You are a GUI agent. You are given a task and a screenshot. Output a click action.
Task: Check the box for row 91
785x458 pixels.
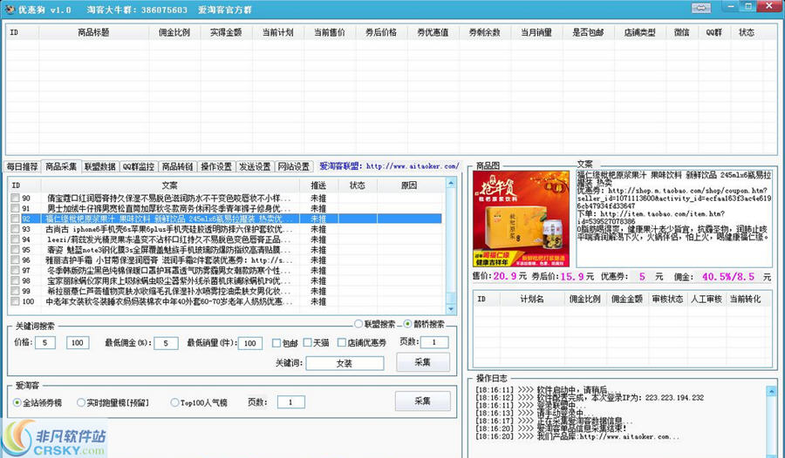point(15,208)
